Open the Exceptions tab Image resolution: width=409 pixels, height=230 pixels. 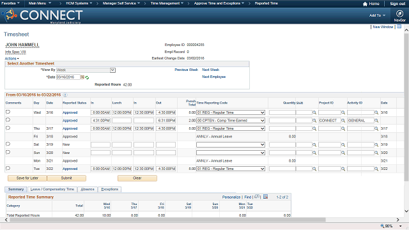pyautogui.click(x=109, y=189)
